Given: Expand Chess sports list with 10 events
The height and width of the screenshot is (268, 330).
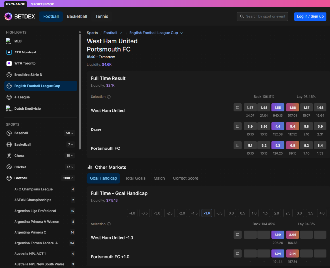Looking at the screenshot, I should click(70, 156).
